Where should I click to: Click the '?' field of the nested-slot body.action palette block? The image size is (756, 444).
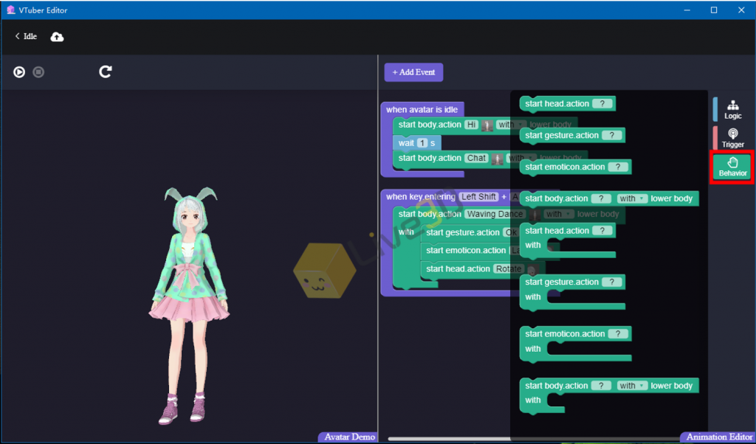602,386
